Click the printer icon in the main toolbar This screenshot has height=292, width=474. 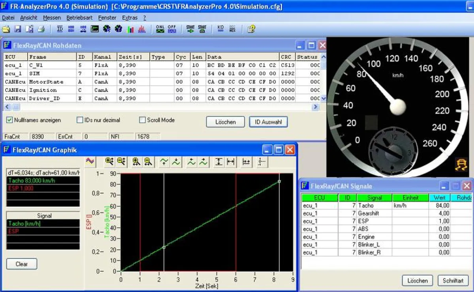pyautogui.click(x=41, y=29)
